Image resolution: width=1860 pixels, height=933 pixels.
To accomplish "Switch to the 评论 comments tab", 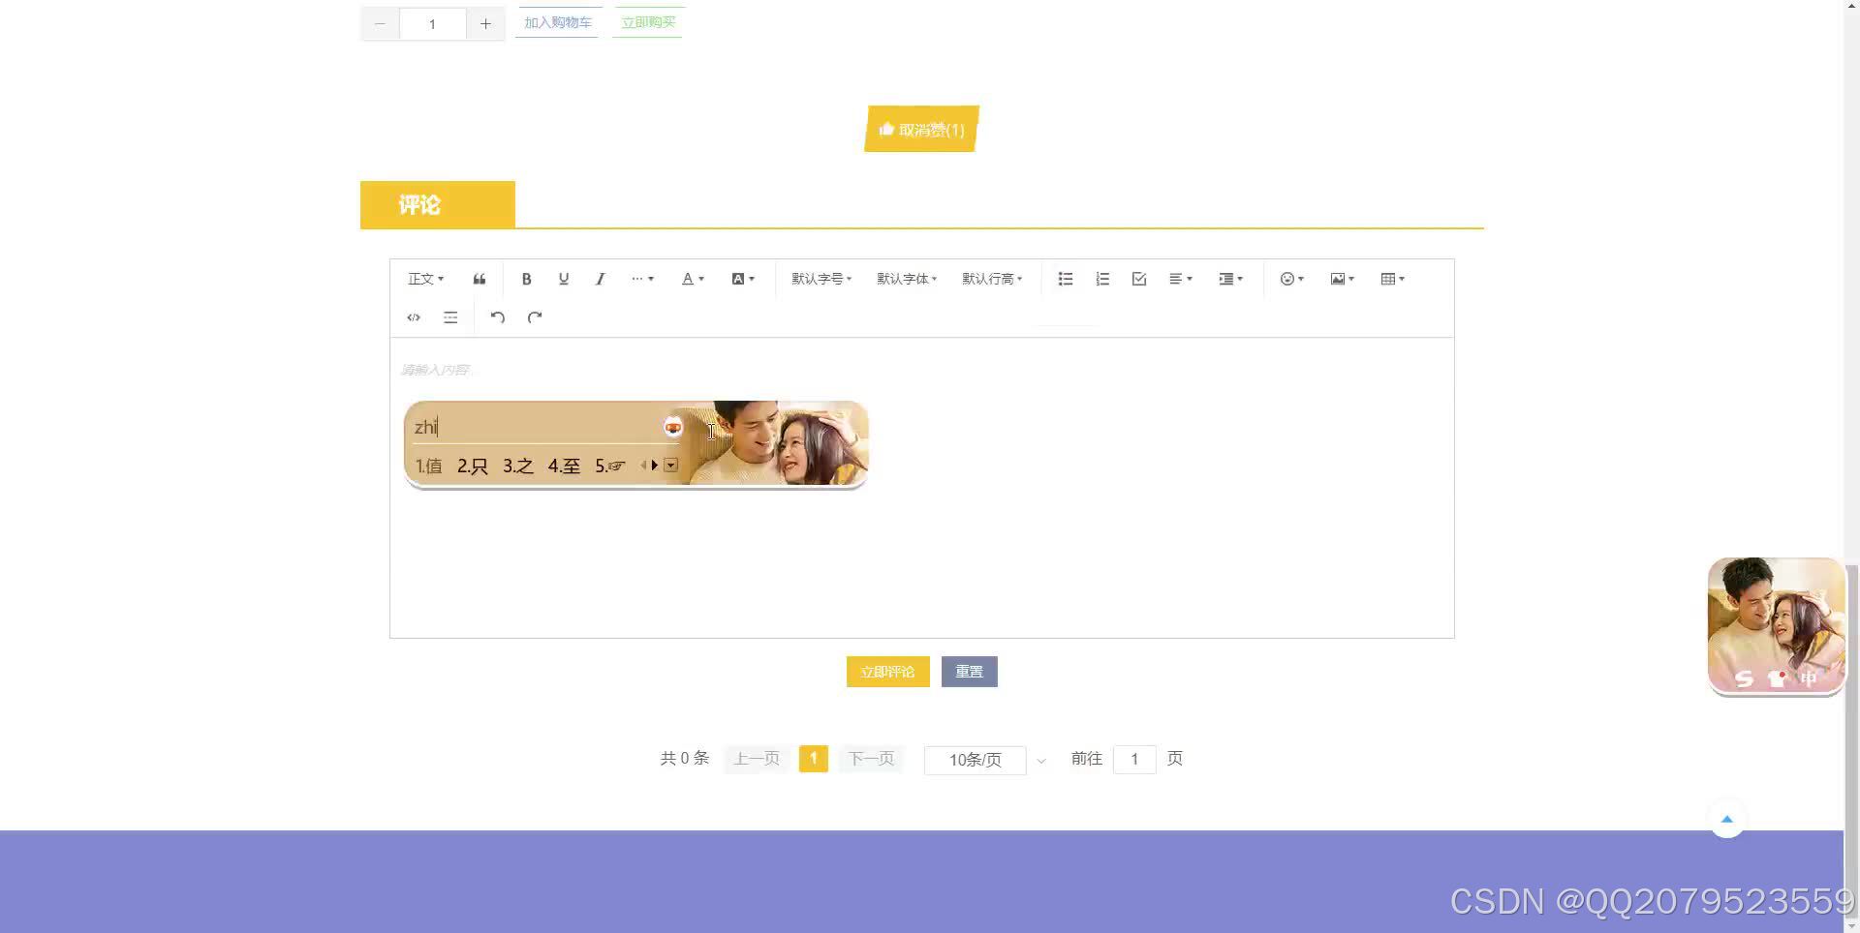I will 436,204.
